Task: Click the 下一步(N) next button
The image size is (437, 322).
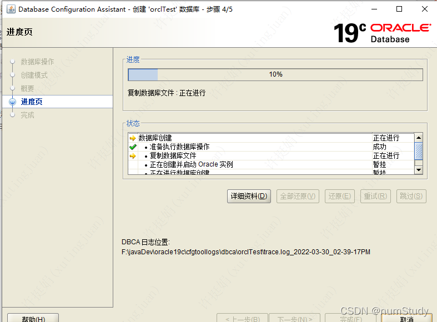Action: (295, 318)
